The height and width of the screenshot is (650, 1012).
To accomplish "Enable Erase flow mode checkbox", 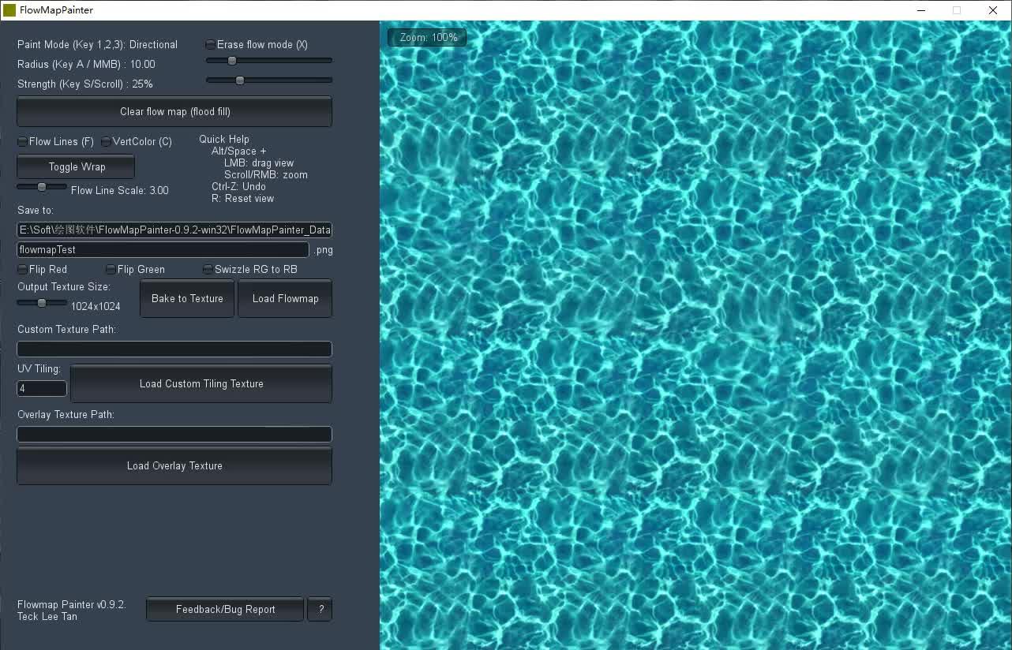I will (211, 45).
